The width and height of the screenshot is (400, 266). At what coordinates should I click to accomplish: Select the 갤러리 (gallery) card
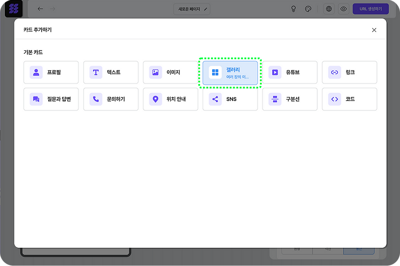click(x=230, y=73)
